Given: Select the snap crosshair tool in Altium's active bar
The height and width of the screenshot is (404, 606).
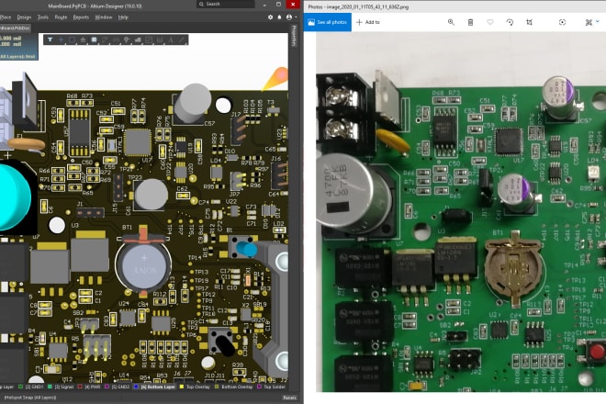Looking at the screenshot, I should coord(61,39).
